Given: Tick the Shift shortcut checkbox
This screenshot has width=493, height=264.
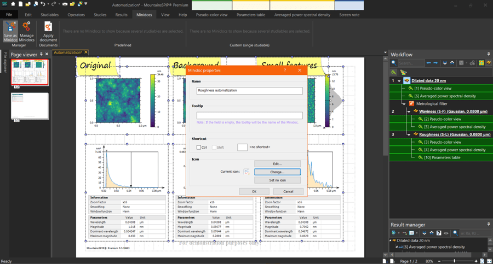Looking at the screenshot, I should point(214,147).
